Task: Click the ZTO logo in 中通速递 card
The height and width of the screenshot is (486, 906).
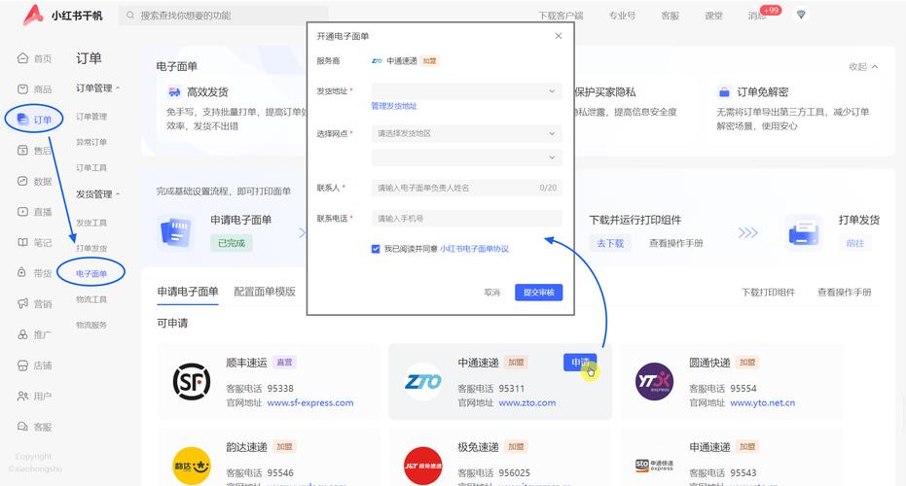Action: [x=423, y=382]
